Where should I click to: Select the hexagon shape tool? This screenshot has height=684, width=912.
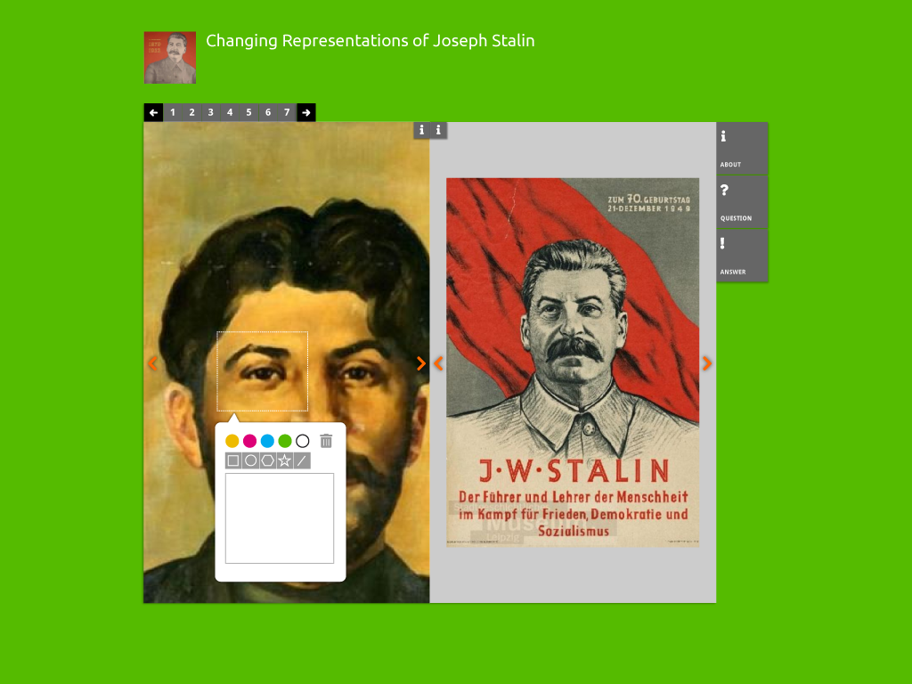(x=267, y=460)
